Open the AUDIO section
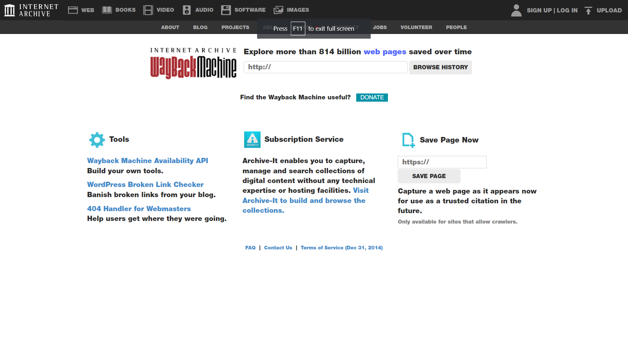 click(204, 10)
